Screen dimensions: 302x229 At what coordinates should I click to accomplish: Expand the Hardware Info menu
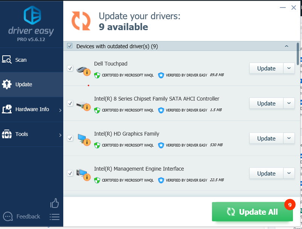(32, 109)
